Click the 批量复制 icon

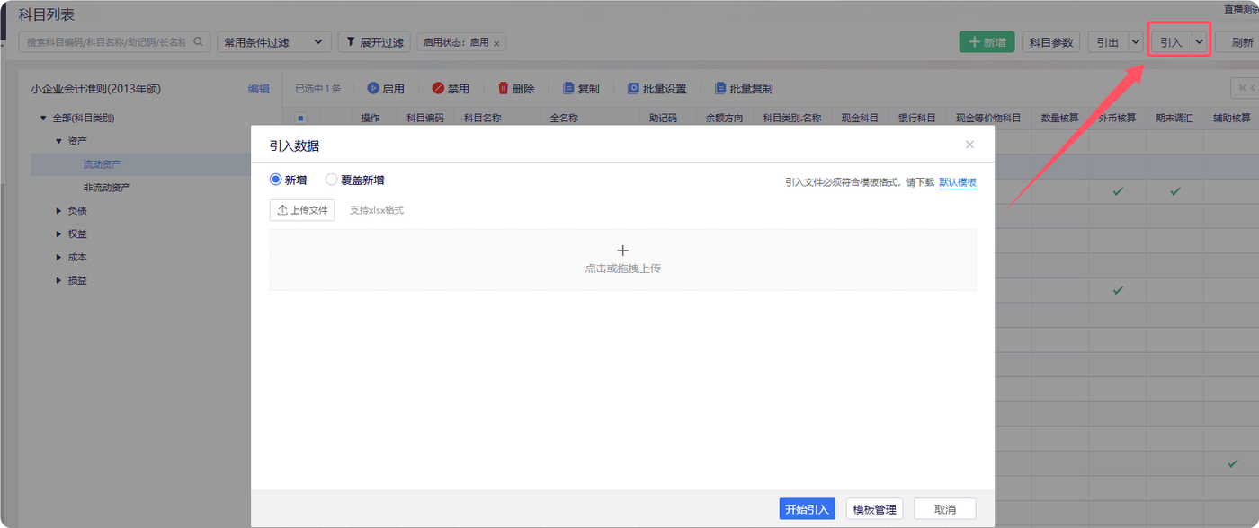tap(720, 88)
